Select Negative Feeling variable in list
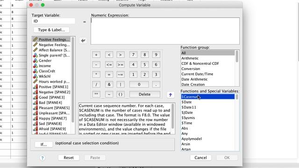 click(51, 45)
